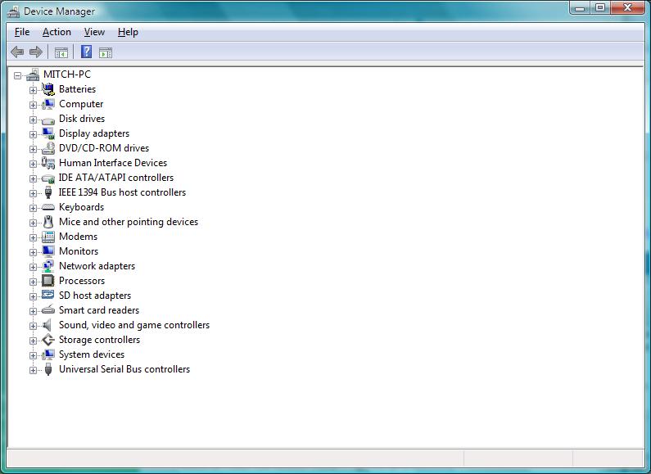Select the Display adapters label

tap(94, 133)
